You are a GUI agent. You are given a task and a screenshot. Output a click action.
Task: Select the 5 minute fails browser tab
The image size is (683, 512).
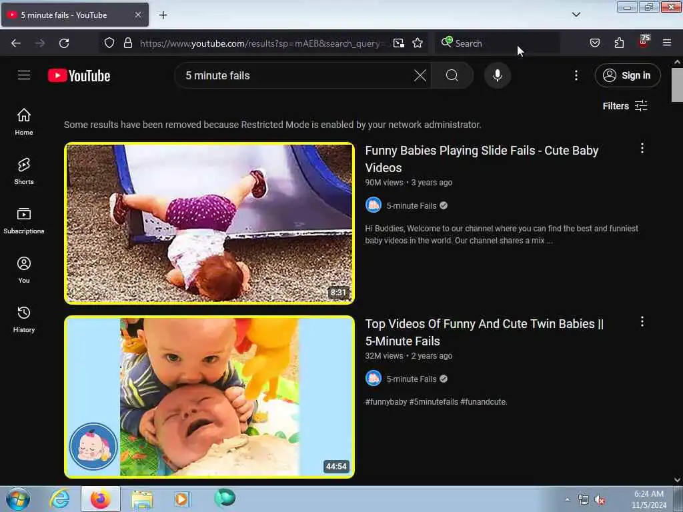coord(75,15)
